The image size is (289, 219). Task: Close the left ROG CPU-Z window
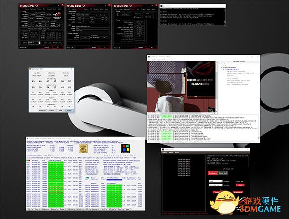pyautogui.click(x=62, y=5)
